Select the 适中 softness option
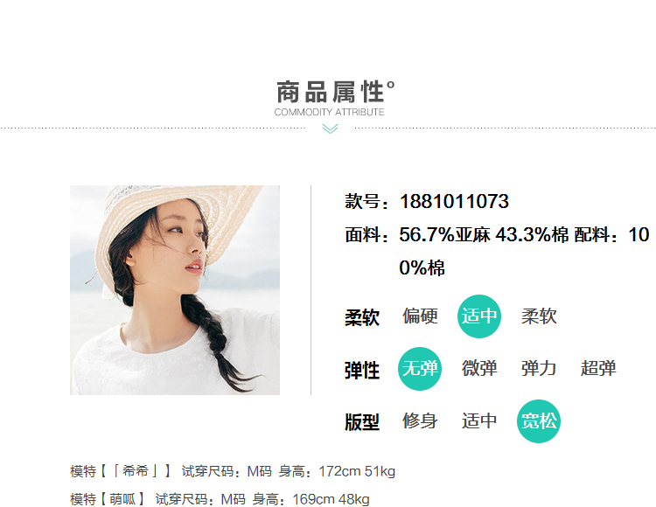Screen dimensions: 656x507 tap(479, 316)
